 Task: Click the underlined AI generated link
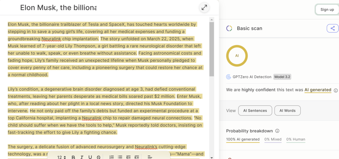(318, 90)
